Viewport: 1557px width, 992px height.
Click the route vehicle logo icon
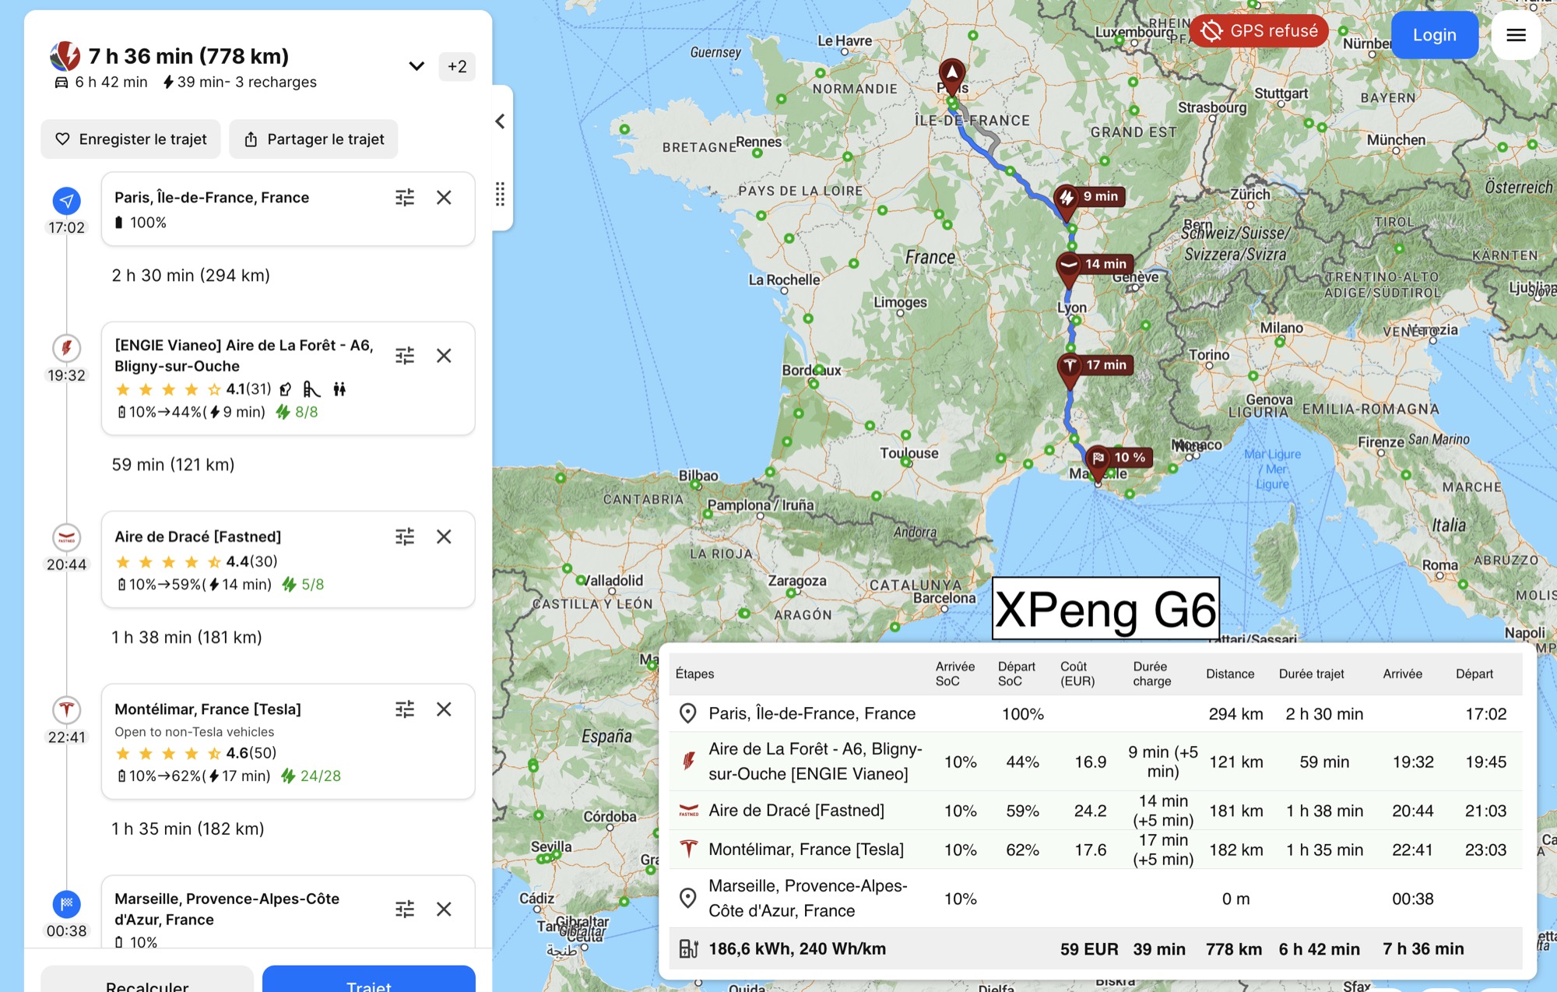click(x=65, y=56)
